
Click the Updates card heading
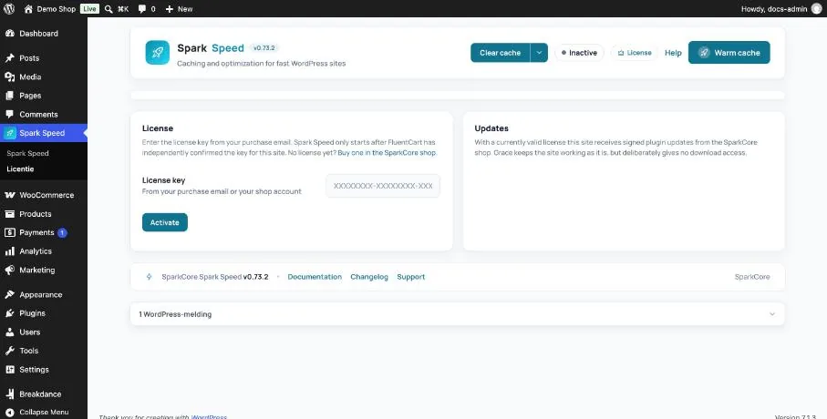[491, 128]
